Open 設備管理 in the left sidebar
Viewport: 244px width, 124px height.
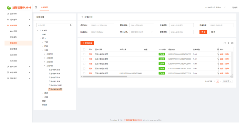pos(14,49)
